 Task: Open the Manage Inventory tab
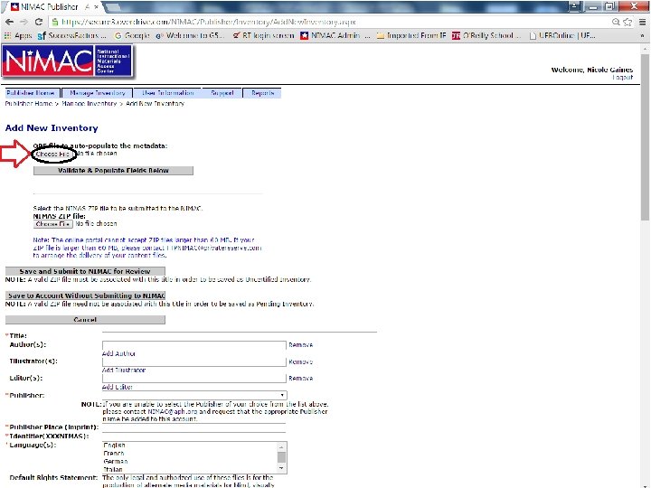97,93
